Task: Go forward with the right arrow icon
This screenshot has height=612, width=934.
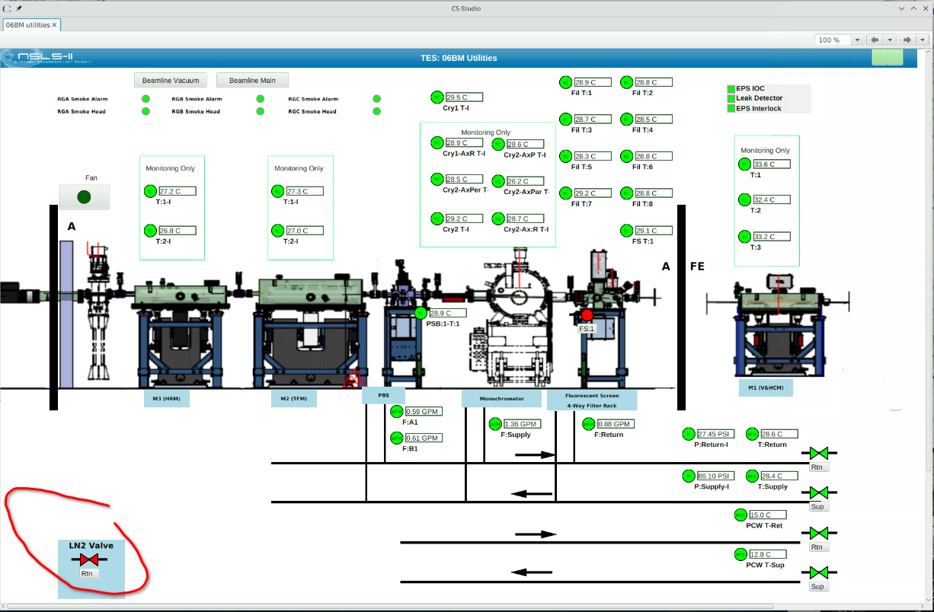Action: pyautogui.click(x=907, y=40)
